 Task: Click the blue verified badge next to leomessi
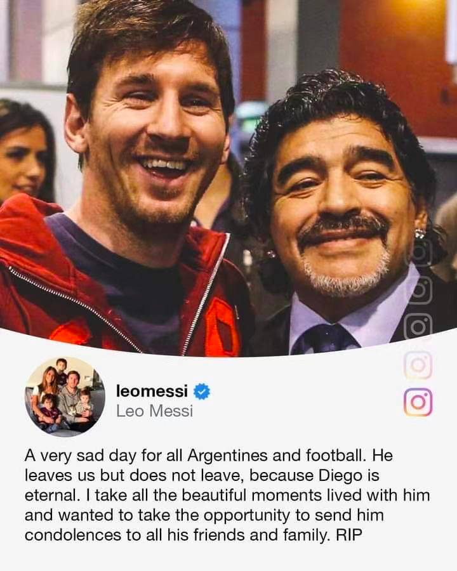click(202, 391)
